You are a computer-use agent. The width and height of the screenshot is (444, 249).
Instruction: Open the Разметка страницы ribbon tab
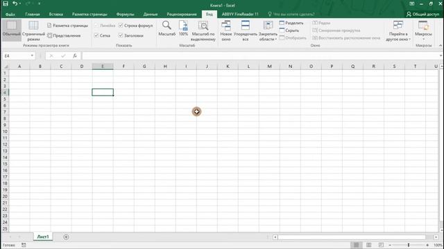[x=89, y=14]
